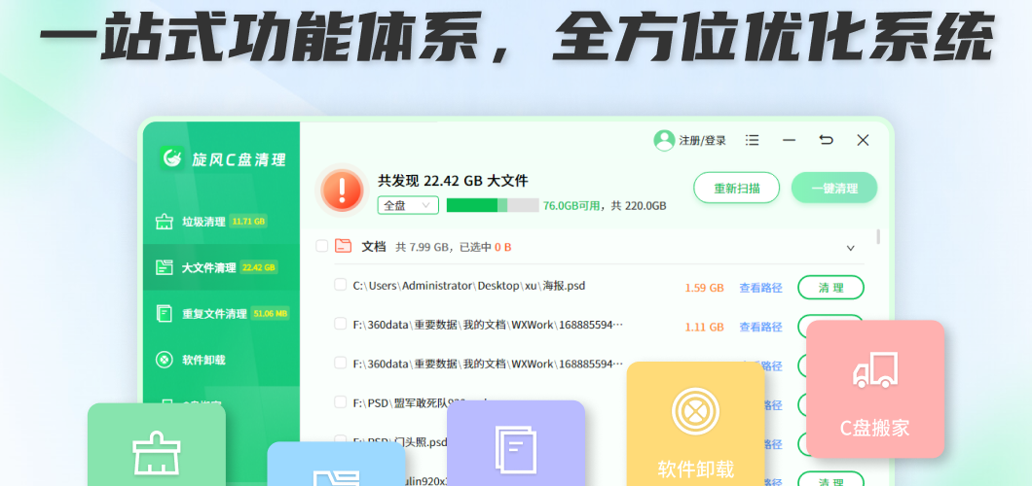Go to 软件卸载 in the sidebar

pyautogui.click(x=221, y=360)
